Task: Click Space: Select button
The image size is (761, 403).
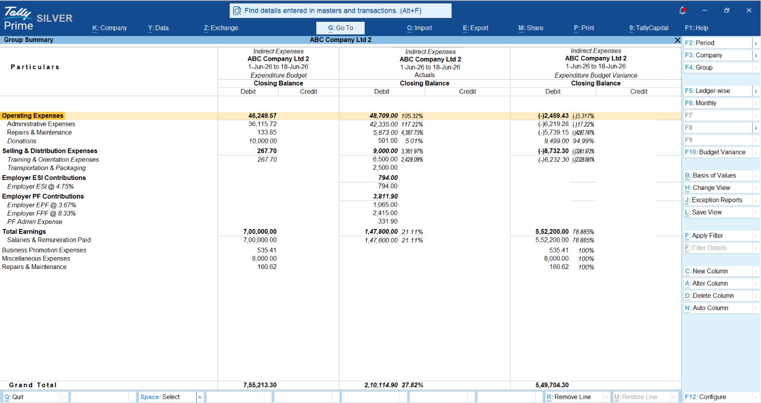Action: (x=167, y=397)
